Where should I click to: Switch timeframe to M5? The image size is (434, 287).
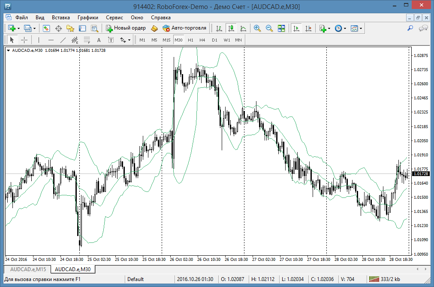(154, 40)
